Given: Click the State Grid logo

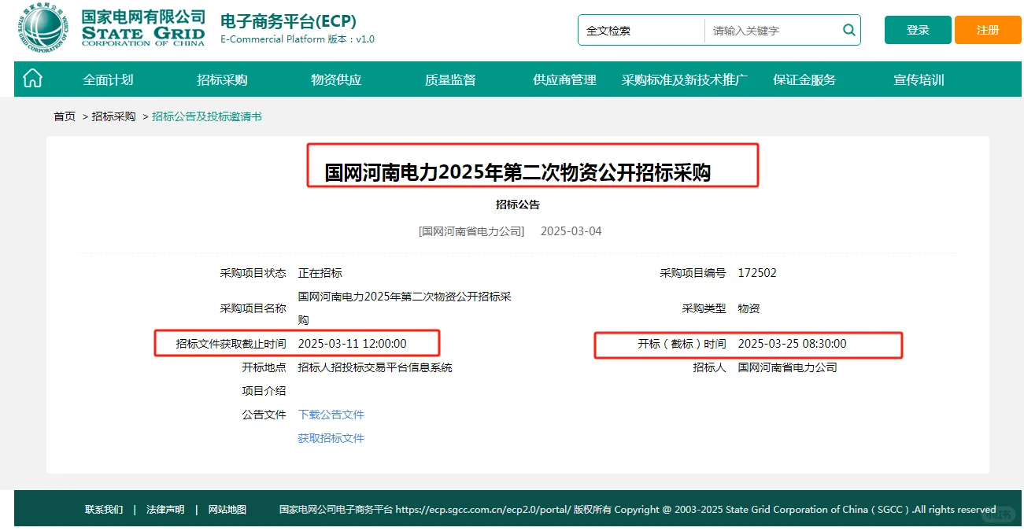Looking at the screenshot, I should (x=113, y=28).
